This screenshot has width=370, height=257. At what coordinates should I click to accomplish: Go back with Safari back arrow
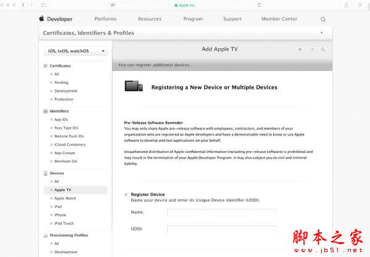pos(23,5)
